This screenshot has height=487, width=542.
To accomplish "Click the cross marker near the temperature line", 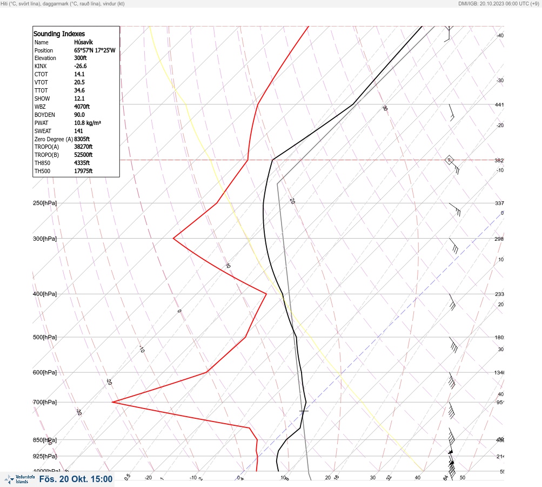I will (304, 411).
